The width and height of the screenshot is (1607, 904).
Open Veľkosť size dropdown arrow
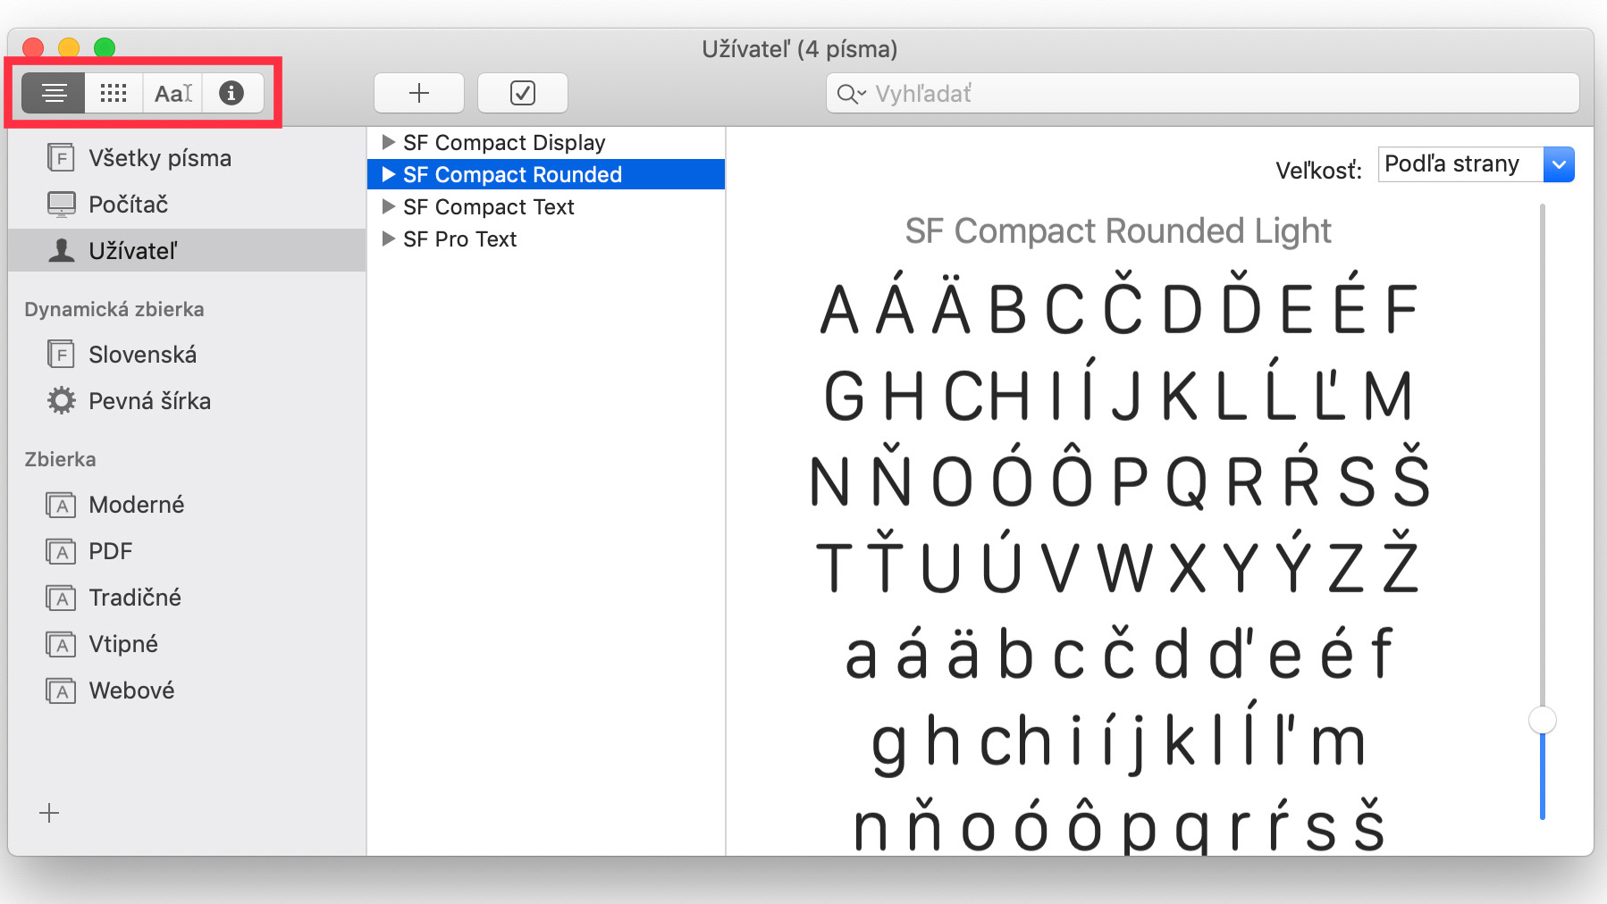pos(1559,164)
